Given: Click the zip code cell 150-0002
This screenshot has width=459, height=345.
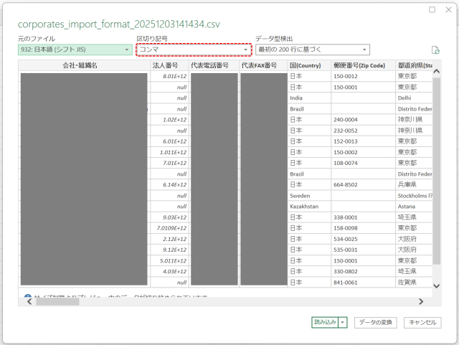Looking at the screenshot, I should 363,152.
